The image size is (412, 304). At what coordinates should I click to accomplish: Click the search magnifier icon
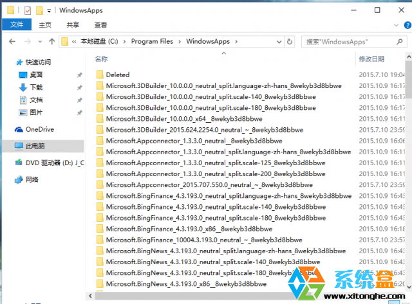[x=400, y=42]
